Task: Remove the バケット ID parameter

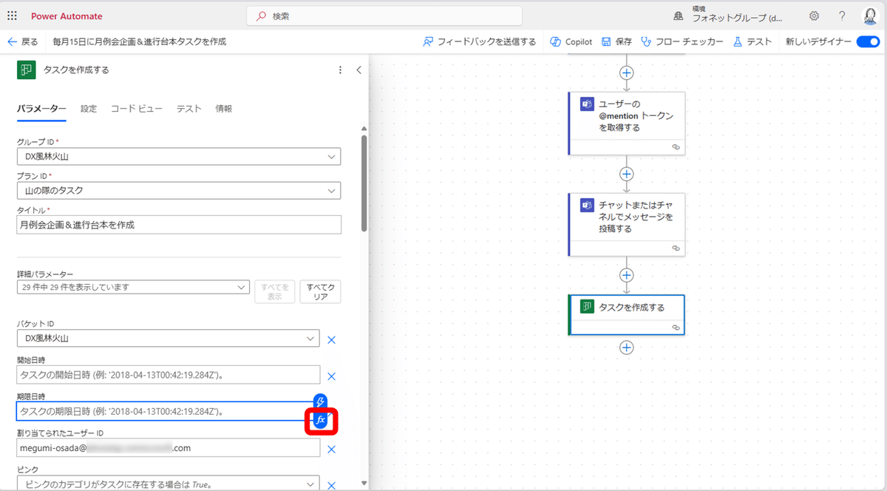Action: [331, 339]
